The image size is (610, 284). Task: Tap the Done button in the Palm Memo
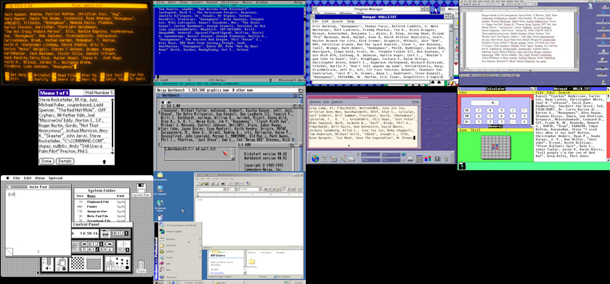(46, 161)
